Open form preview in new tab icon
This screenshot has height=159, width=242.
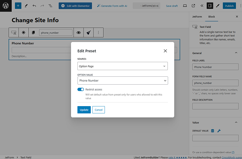(x=193, y=6)
